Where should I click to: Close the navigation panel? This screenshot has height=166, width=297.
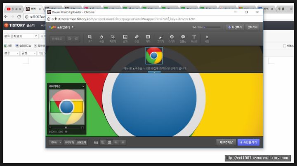click(x=83, y=87)
